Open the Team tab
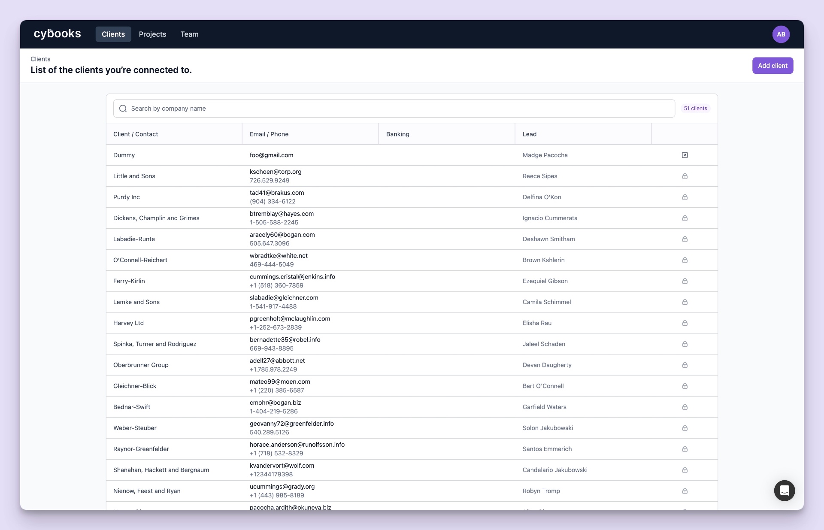824x530 pixels. coord(189,34)
